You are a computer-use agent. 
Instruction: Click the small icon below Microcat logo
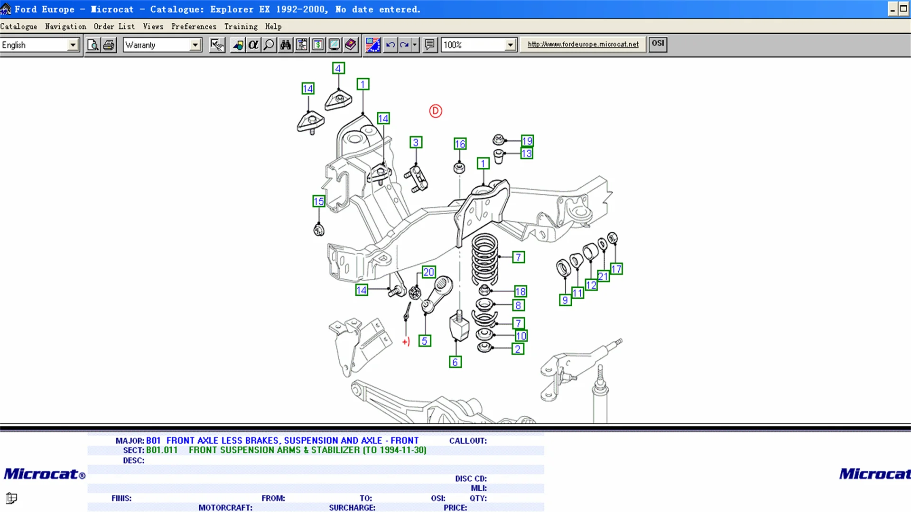pyautogui.click(x=11, y=498)
